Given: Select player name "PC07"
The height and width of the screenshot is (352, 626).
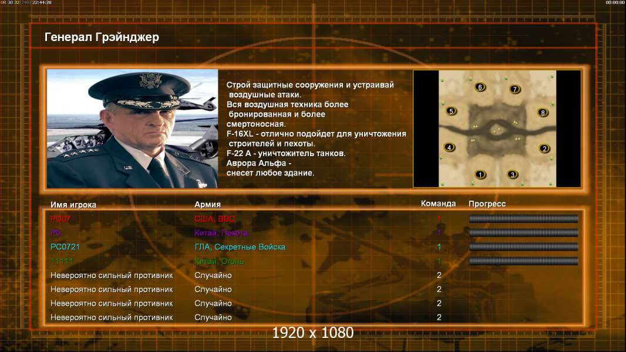Looking at the screenshot, I should pos(60,218).
